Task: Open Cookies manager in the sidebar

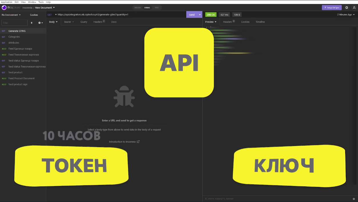Action: point(34,15)
